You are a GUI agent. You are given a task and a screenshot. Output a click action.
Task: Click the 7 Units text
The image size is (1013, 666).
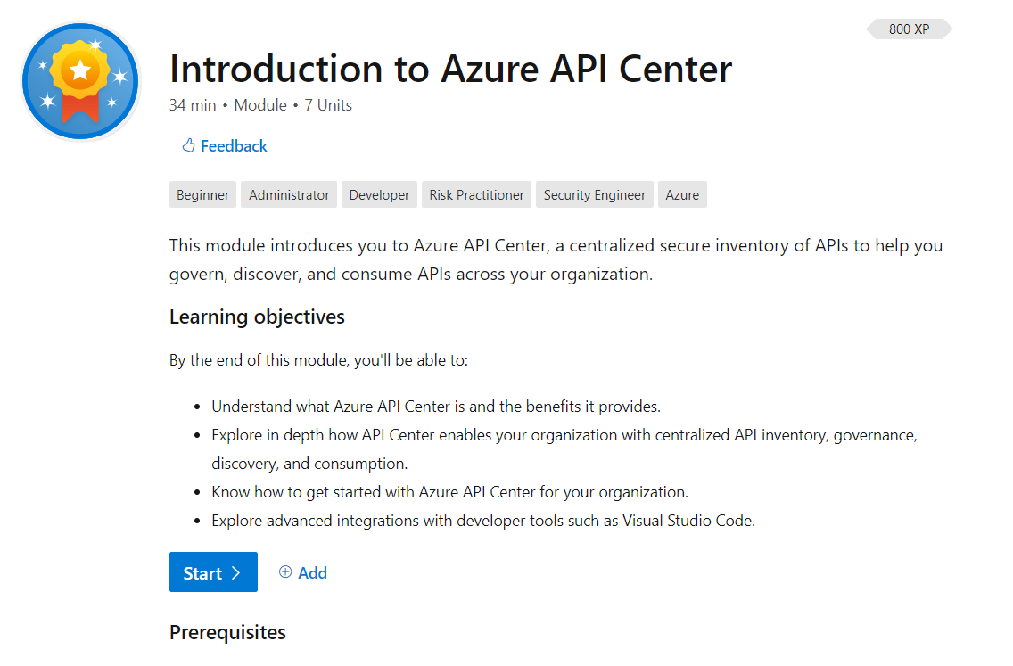(x=327, y=104)
